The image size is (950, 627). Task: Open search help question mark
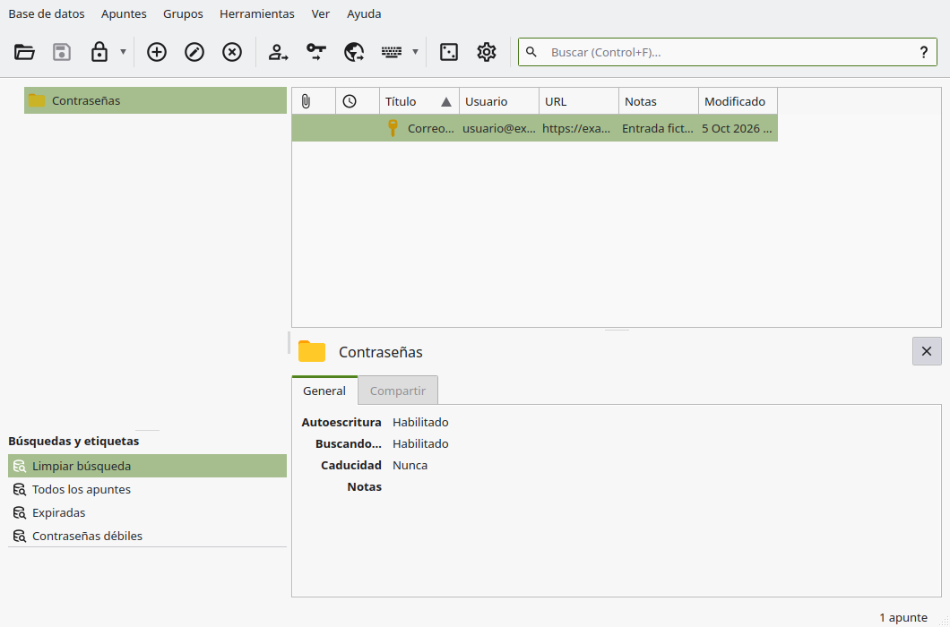pos(923,52)
